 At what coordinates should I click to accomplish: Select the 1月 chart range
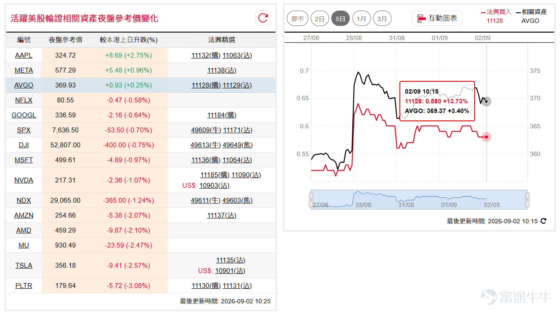pyautogui.click(x=362, y=18)
